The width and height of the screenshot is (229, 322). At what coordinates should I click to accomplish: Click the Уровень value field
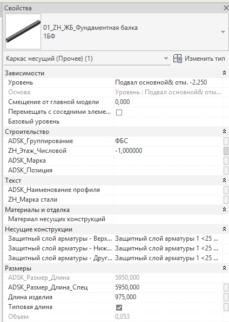click(x=168, y=82)
